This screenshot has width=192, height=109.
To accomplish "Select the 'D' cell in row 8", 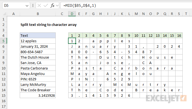I will 101,57.
